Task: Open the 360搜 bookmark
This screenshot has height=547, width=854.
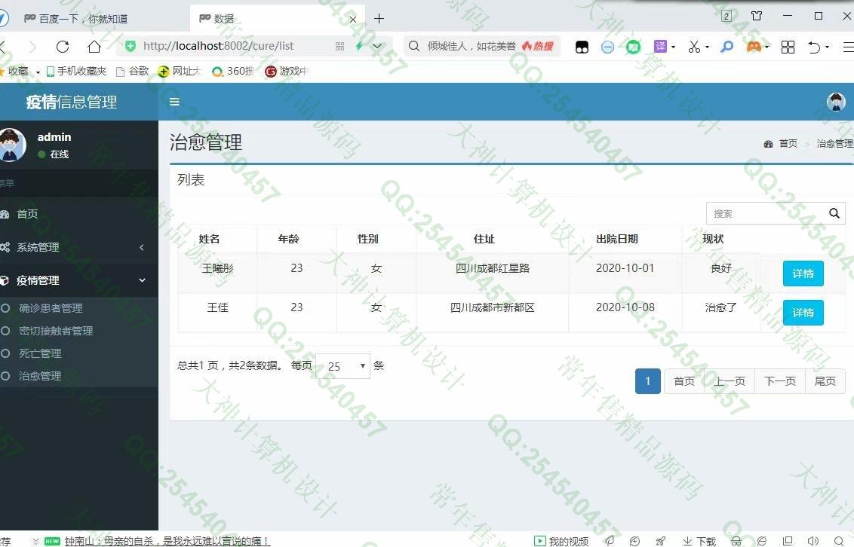Action: pyautogui.click(x=233, y=72)
